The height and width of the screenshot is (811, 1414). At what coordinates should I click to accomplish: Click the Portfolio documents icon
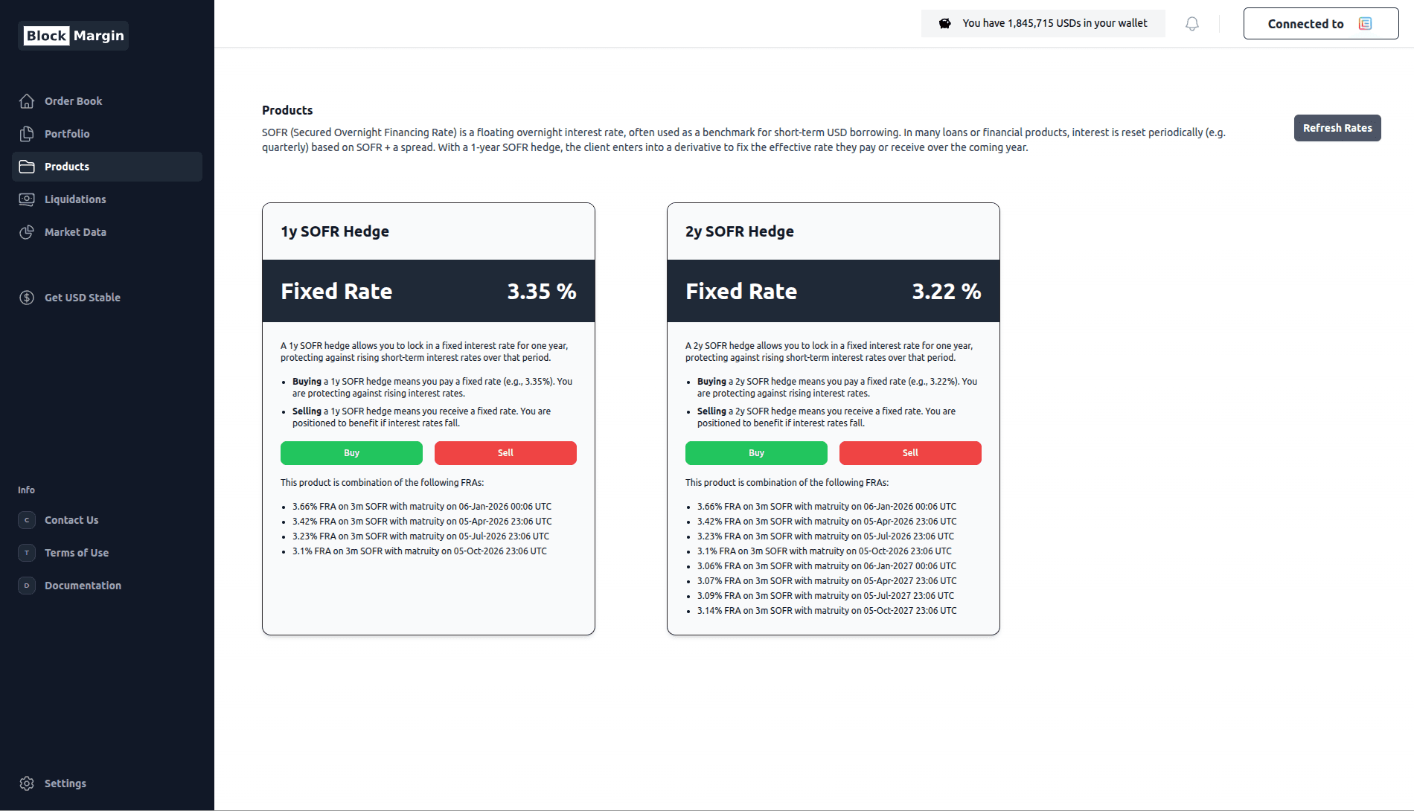click(27, 134)
